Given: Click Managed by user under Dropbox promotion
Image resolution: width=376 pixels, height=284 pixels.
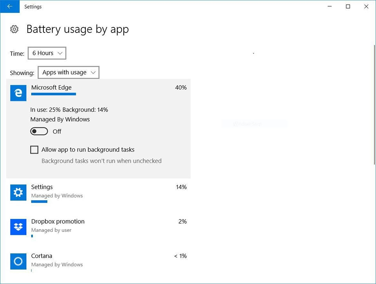Looking at the screenshot, I should 51,230.
